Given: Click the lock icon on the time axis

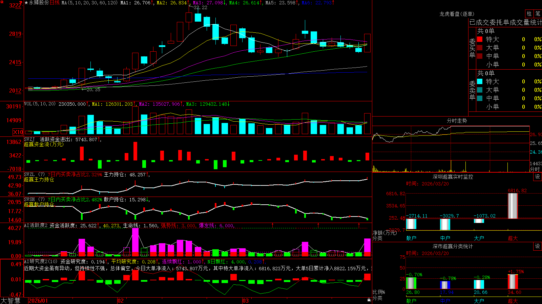Looking at the screenshot, I should coord(369,300).
